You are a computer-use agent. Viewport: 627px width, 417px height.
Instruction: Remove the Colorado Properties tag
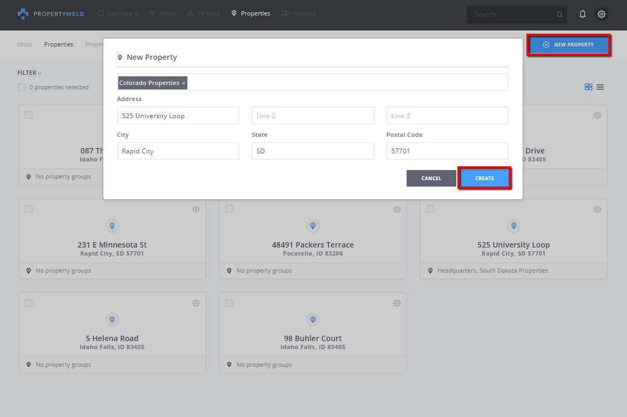(183, 83)
